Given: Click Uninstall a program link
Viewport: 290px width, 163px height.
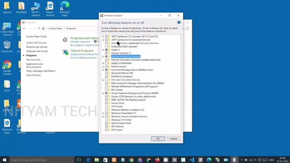Looking at the screenshot, I should pyautogui.click(x=80, y=42).
